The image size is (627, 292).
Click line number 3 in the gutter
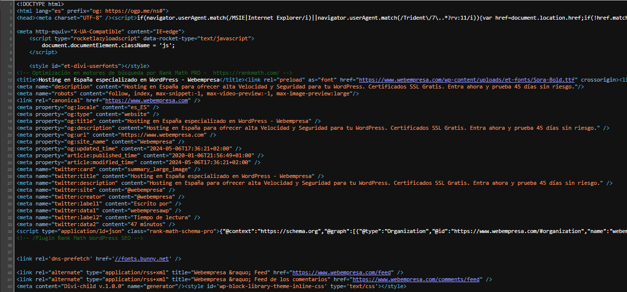(11, 18)
